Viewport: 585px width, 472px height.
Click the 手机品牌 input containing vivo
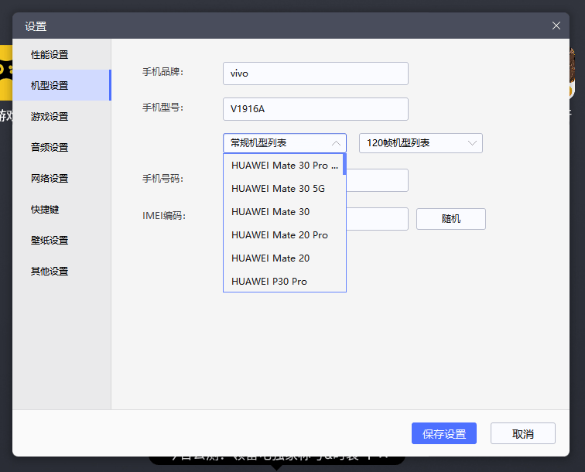(315, 74)
